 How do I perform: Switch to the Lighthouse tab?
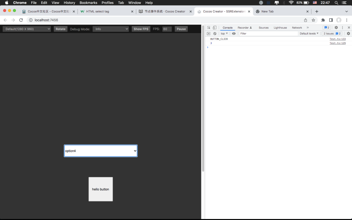click(280, 28)
